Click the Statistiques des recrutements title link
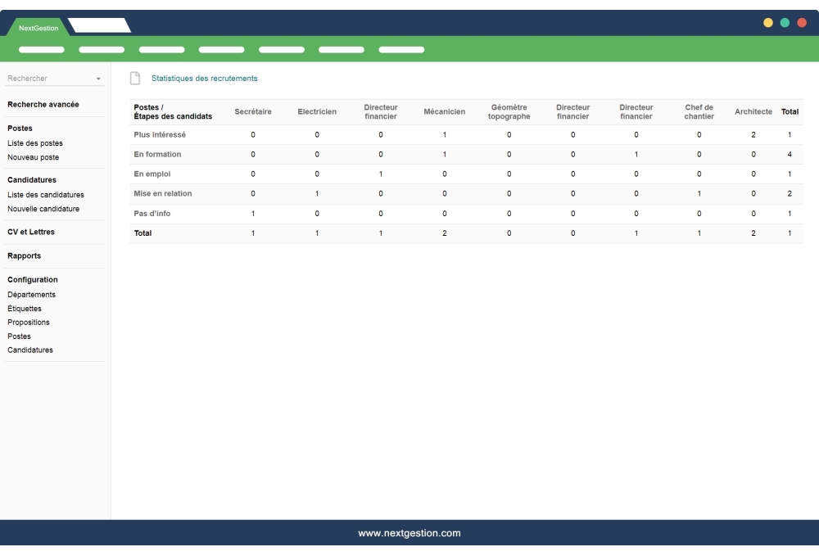Image resolution: width=819 pixels, height=556 pixels. pyautogui.click(x=204, y=78)
